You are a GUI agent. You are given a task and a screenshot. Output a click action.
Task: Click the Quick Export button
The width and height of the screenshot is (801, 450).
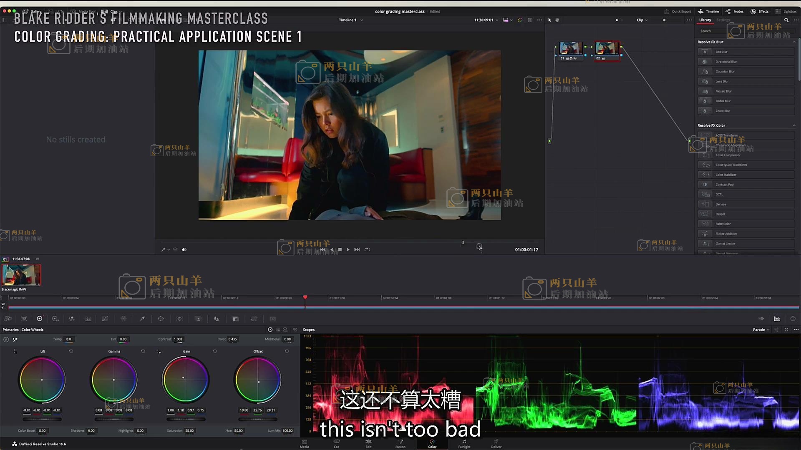click(x=678, y=12)
